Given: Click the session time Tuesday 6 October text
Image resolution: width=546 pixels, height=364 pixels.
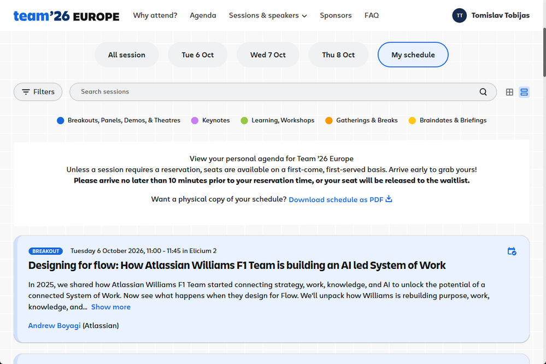Looking at the screenshot, I should tap(143, 251).
